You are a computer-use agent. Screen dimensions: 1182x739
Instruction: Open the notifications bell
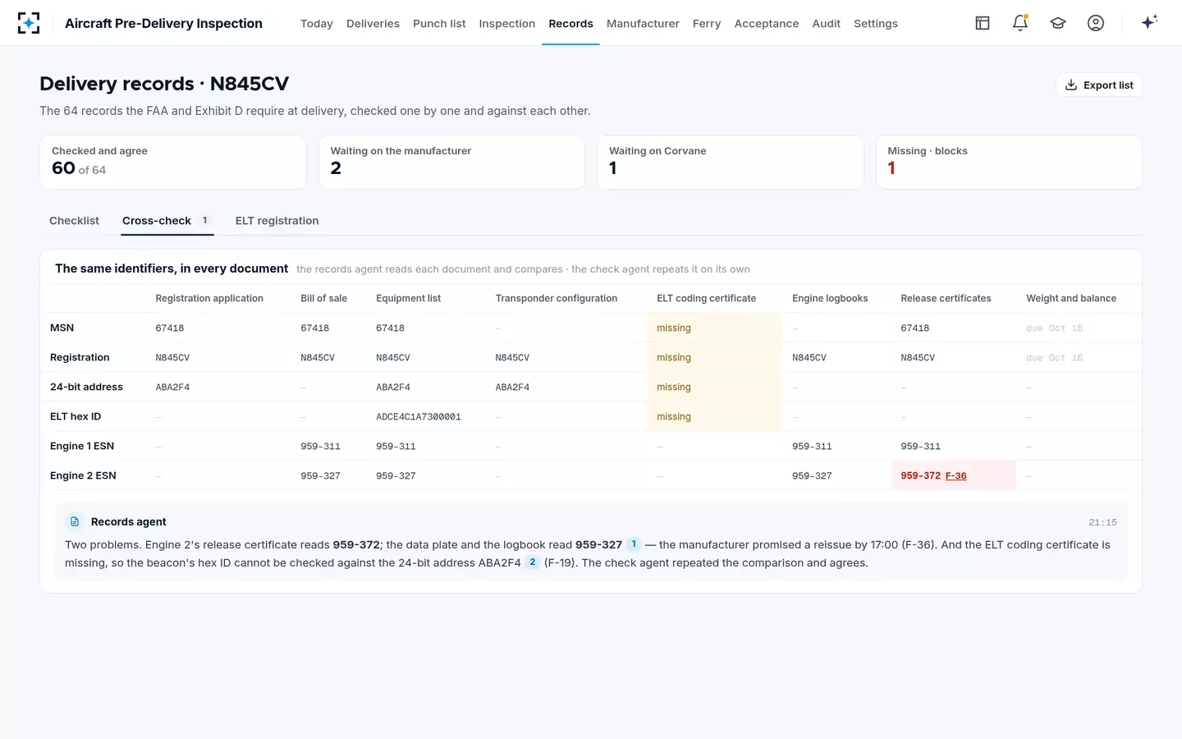click(x=1020, y=23)
